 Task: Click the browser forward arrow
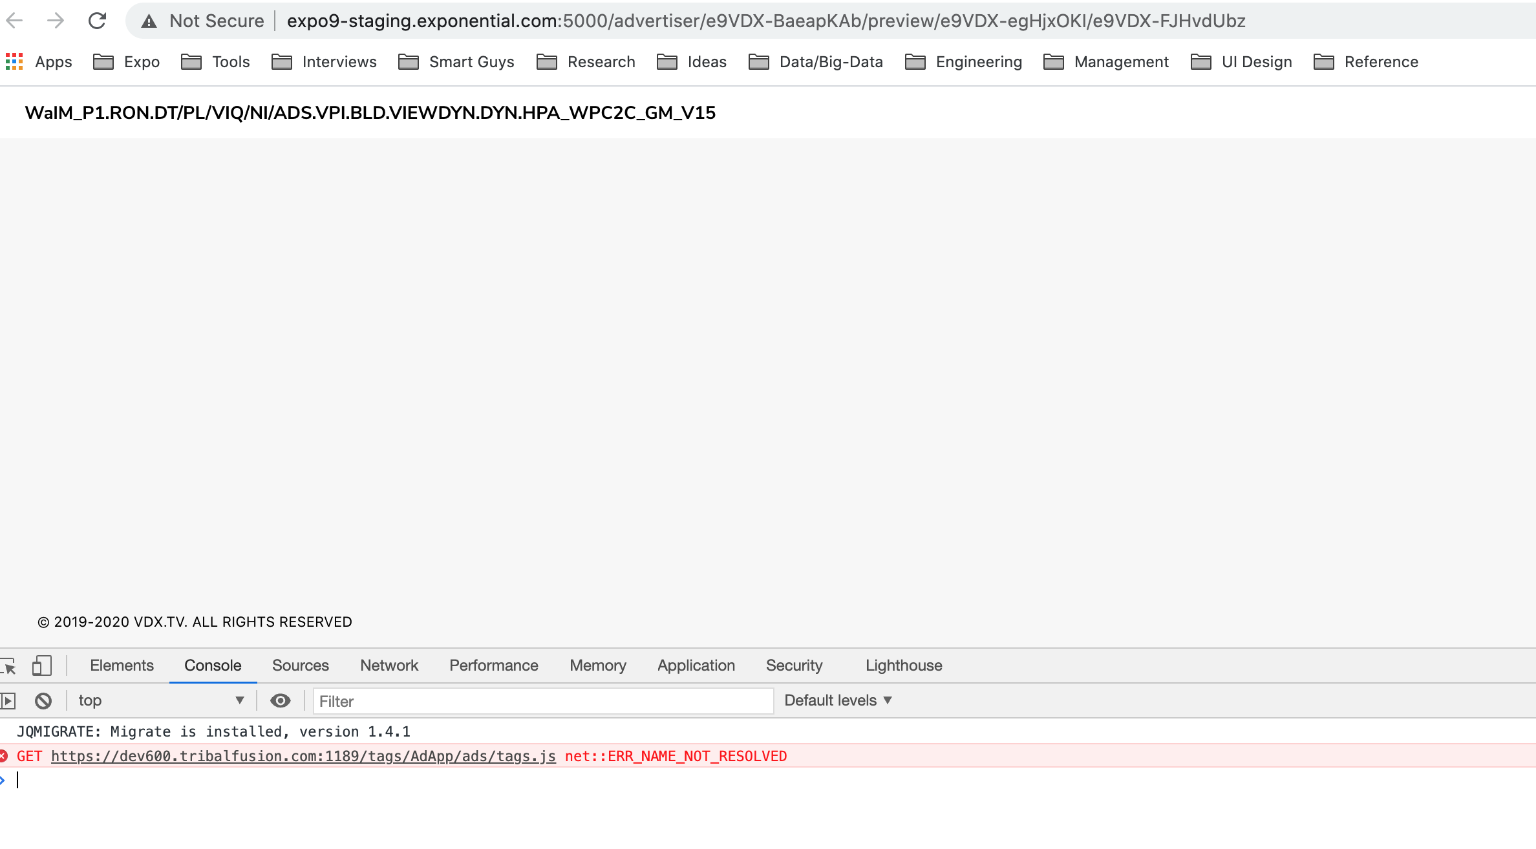(56, 21)
